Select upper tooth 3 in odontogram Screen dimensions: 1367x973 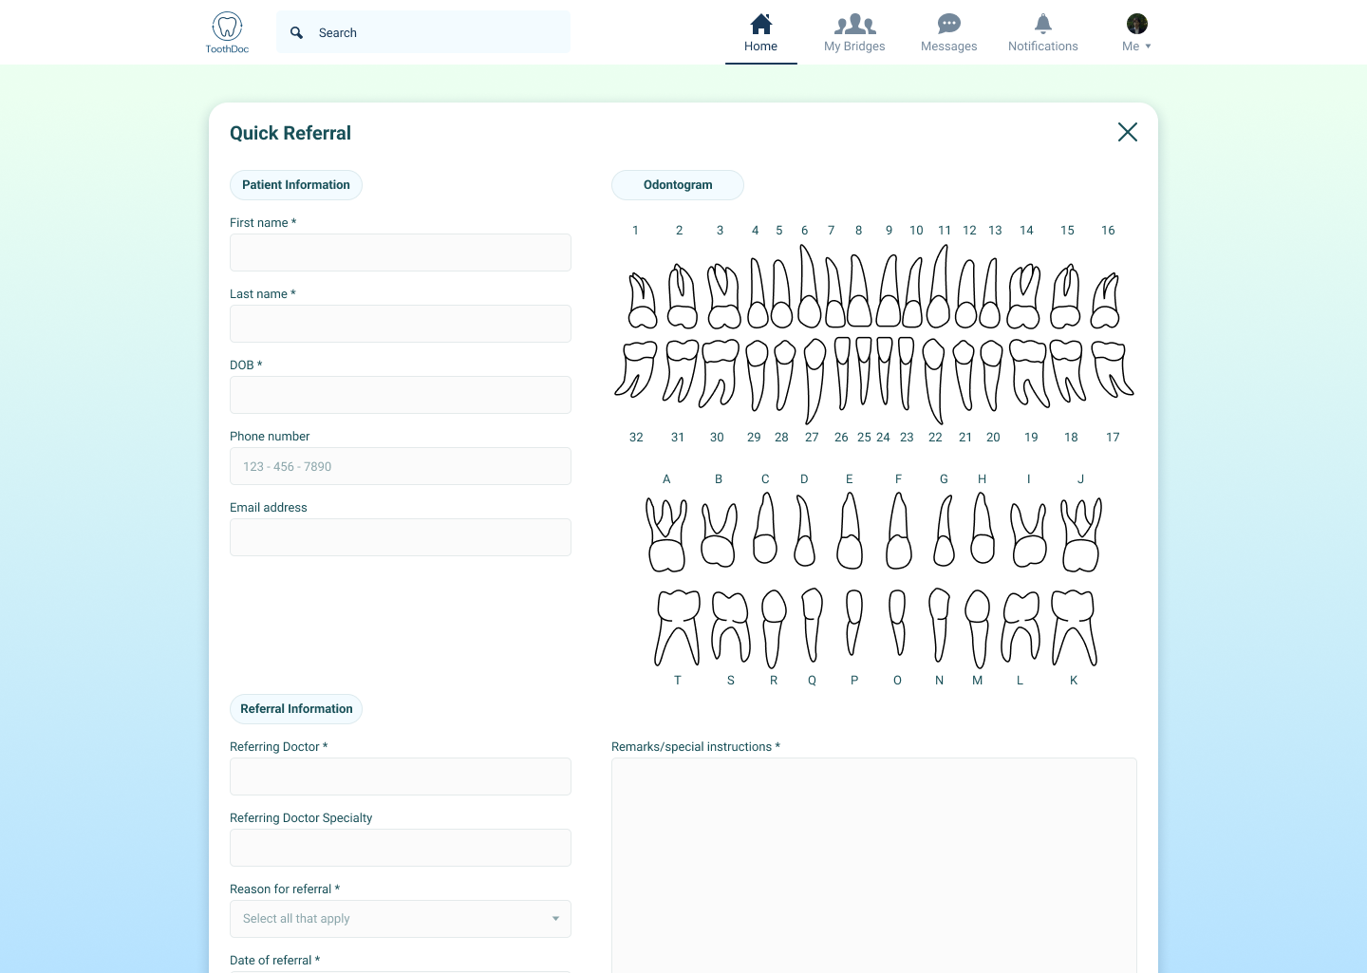tap(723, 297)
